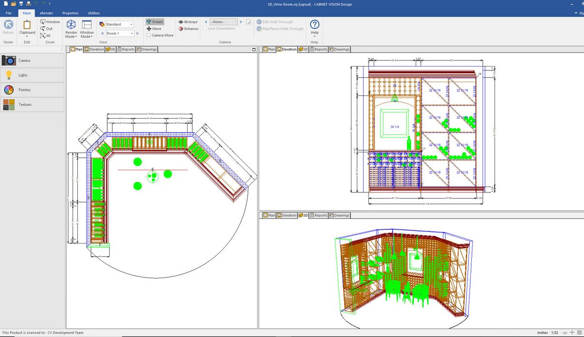Switch to Birdseye camera view
Image resolution: width=584 pixels, height=337 pixels.
[x=188, y=22]
